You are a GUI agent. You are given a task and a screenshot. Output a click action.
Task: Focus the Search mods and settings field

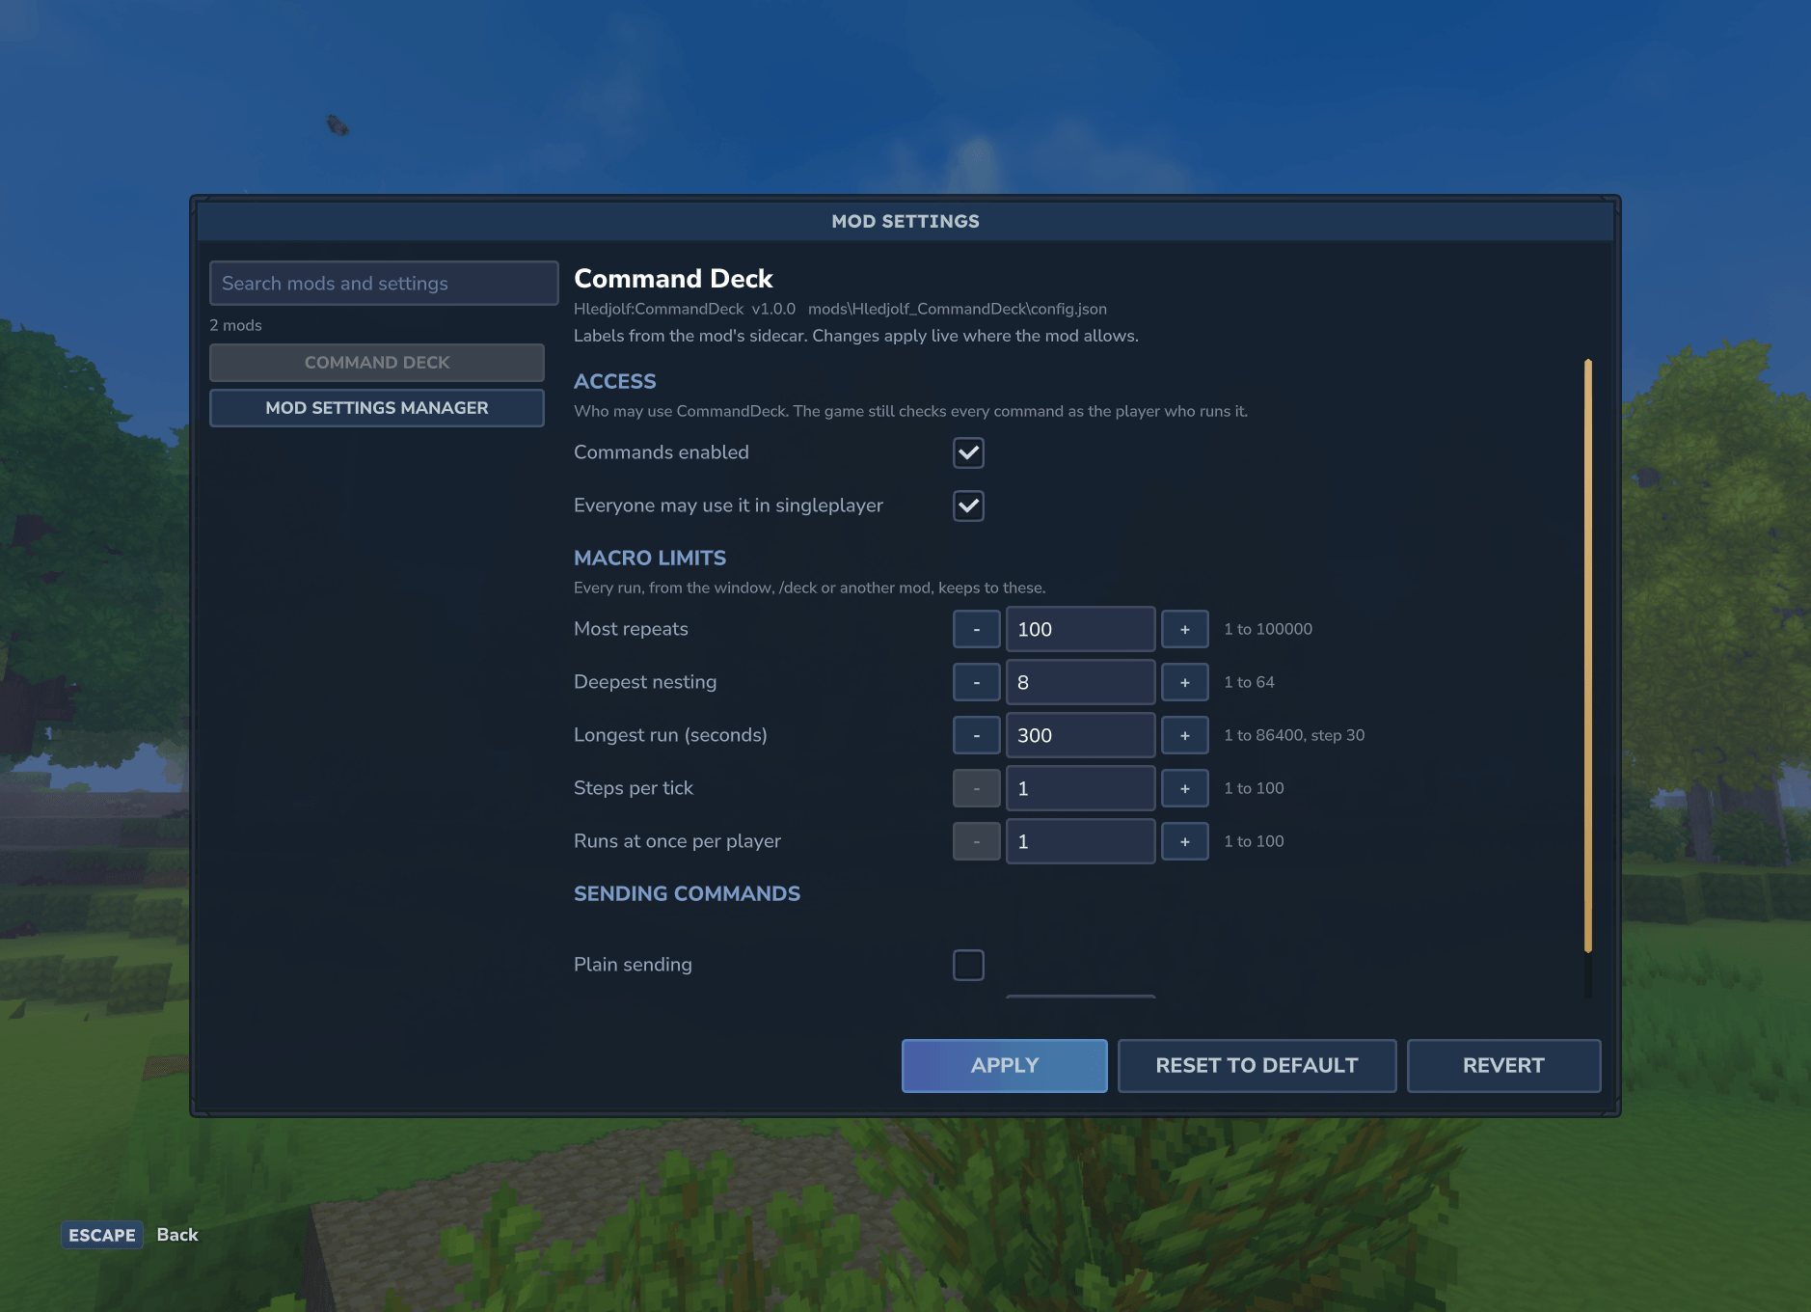click(x=384, y=284)
